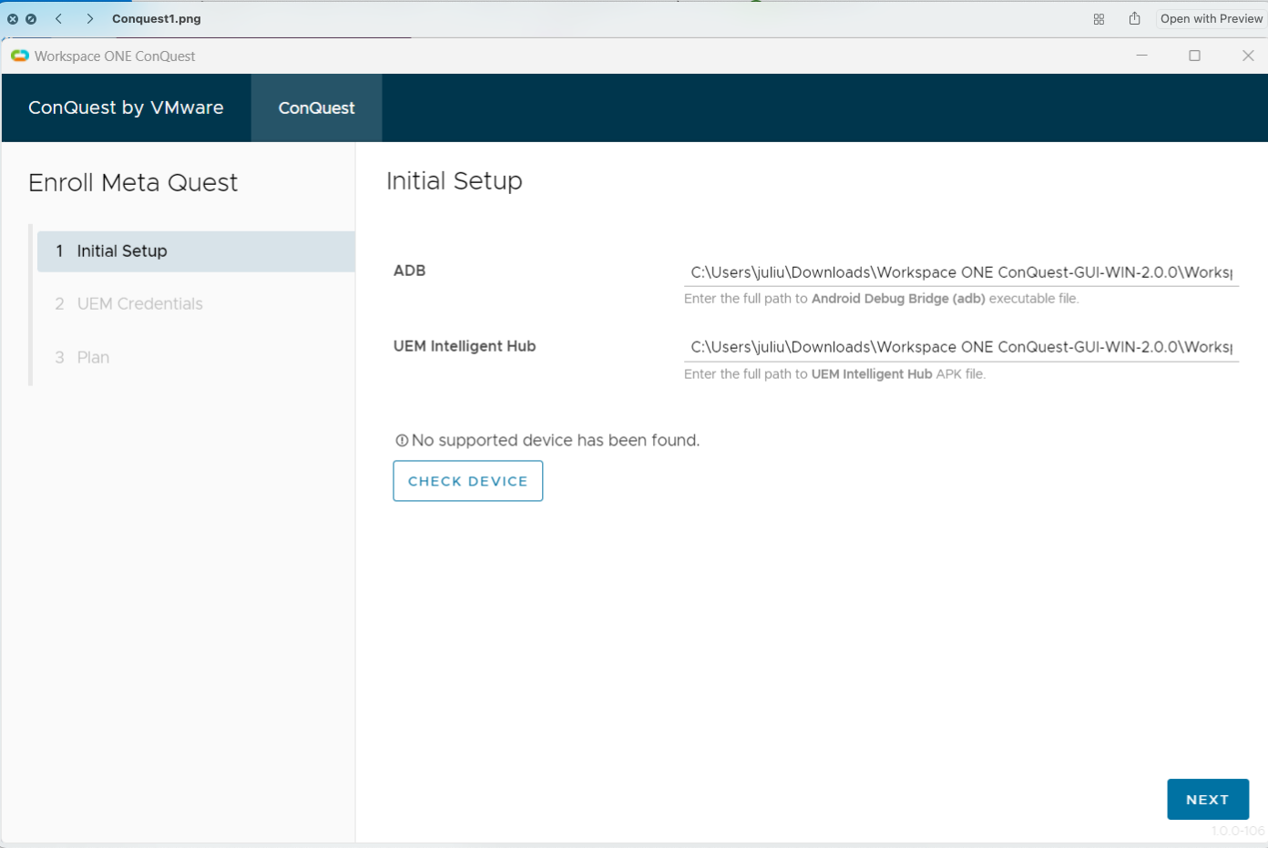Focus the UEM Intelligent Hub path field

pyautogui.click(x=961, y=347)
